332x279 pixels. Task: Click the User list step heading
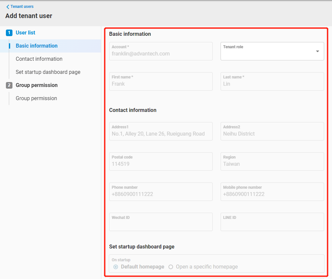coord(26,33)
